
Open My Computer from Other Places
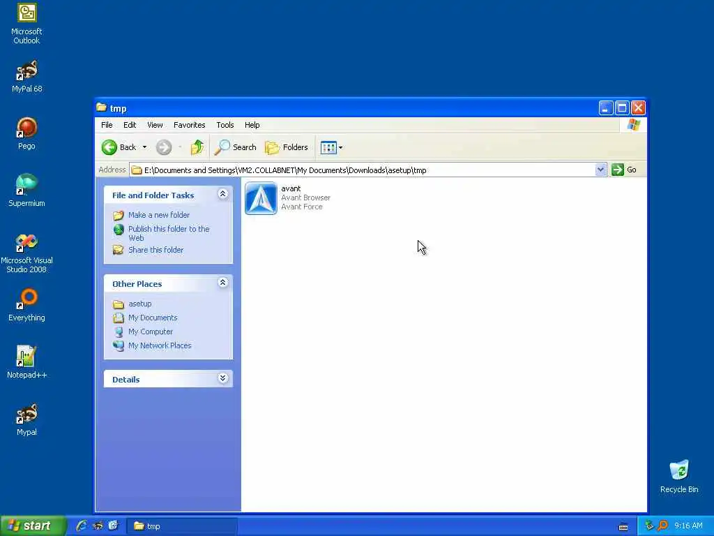coord(151,332)
